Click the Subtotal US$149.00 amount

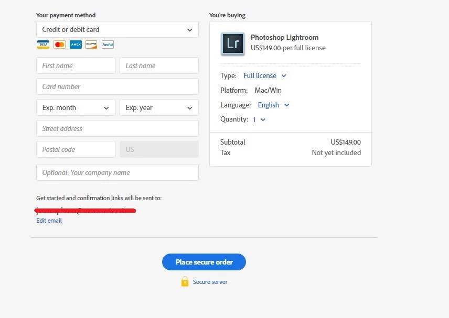[346, 142]
